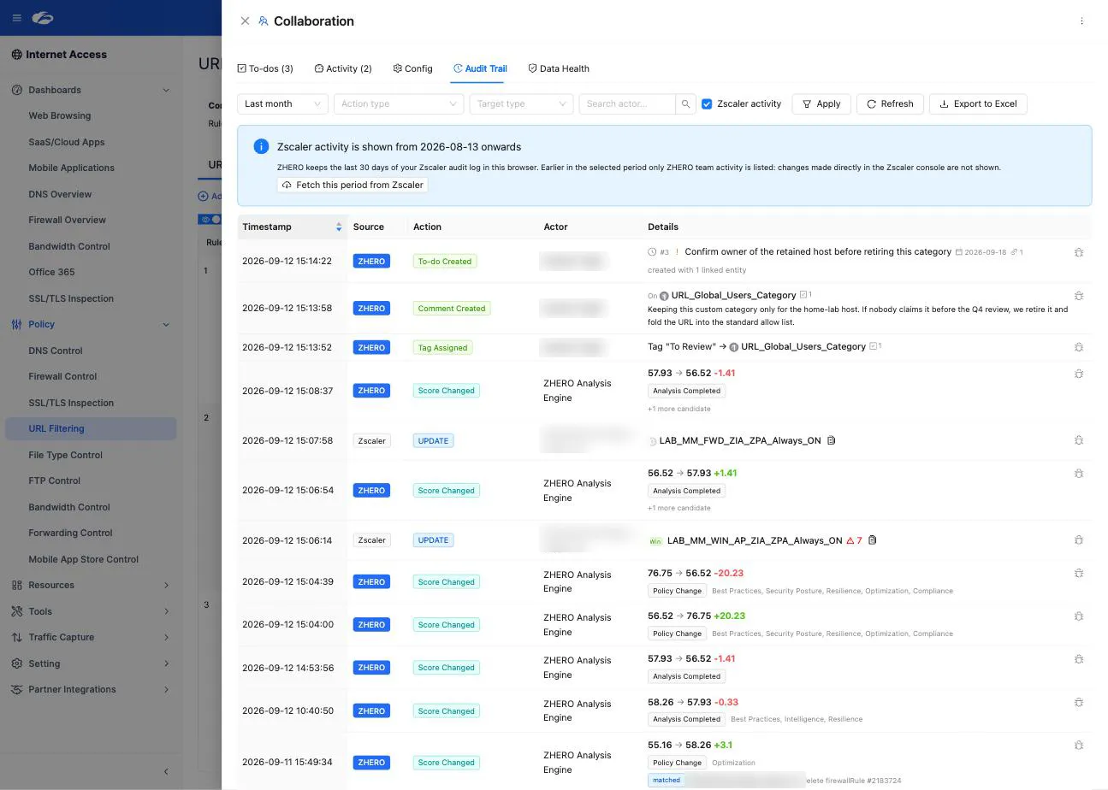Close the Collaboration panel
This screenshot has height=790, width=1108.
pyautogui.click(x=245, y=21)
